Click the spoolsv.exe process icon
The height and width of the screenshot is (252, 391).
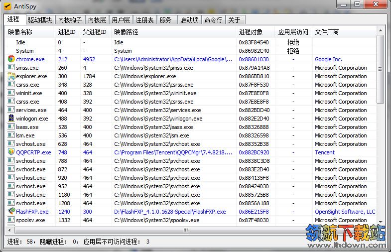pos(11,220)
